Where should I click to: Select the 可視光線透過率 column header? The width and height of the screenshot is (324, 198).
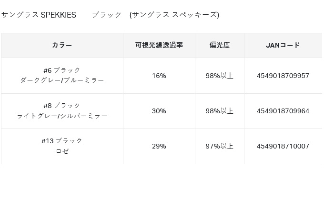pos(159,45)
